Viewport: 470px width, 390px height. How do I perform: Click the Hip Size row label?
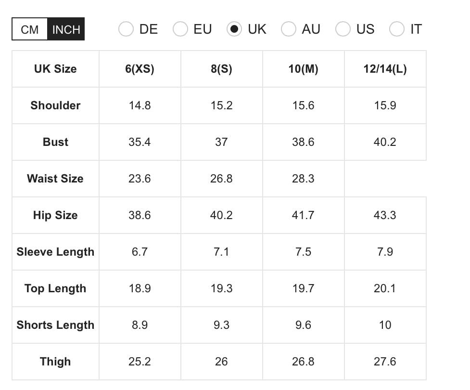click(55, 215)
